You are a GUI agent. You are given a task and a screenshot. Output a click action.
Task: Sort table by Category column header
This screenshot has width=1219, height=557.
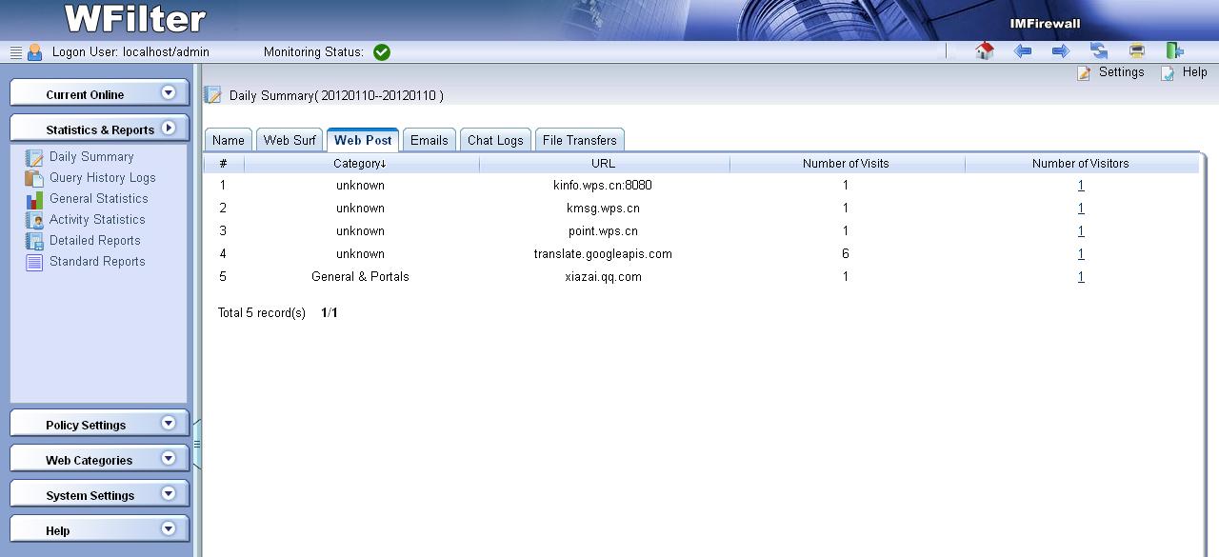pyautogui.click(x=360, y=164)
